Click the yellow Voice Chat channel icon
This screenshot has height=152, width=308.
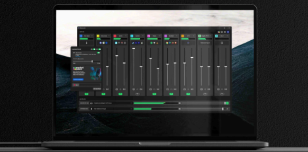[98, 36]
